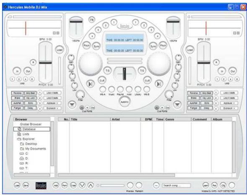The height and width of the screenshot is (195, 247).
Task: Toggle Reverse effect on left deck
Action: 17,93
